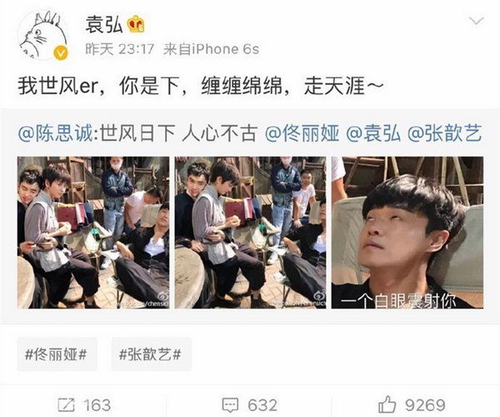Viewport: 500px width, 417px height.
Task: View middle photo thumbnail
Action: pos(250,232)
